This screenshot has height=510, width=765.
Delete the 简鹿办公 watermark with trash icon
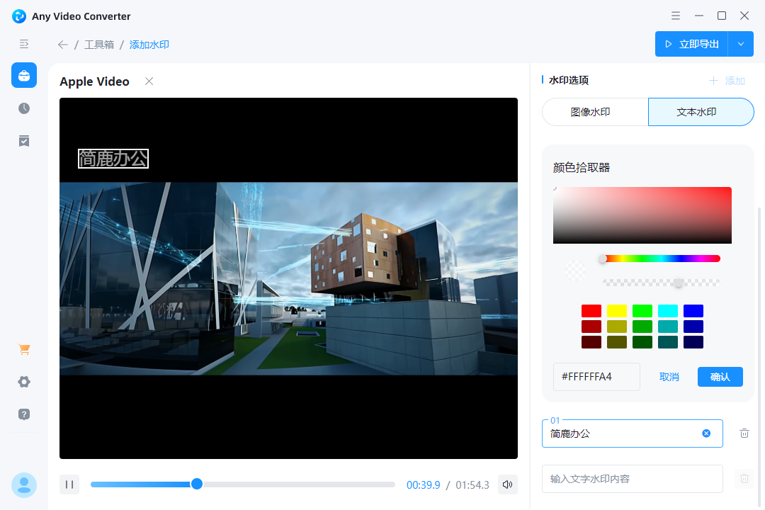pyautogui.click(x=744, y=433)
